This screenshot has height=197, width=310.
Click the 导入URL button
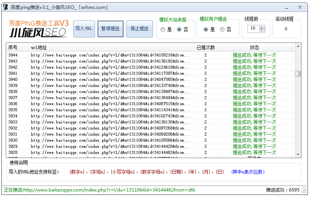click(84, 29)
